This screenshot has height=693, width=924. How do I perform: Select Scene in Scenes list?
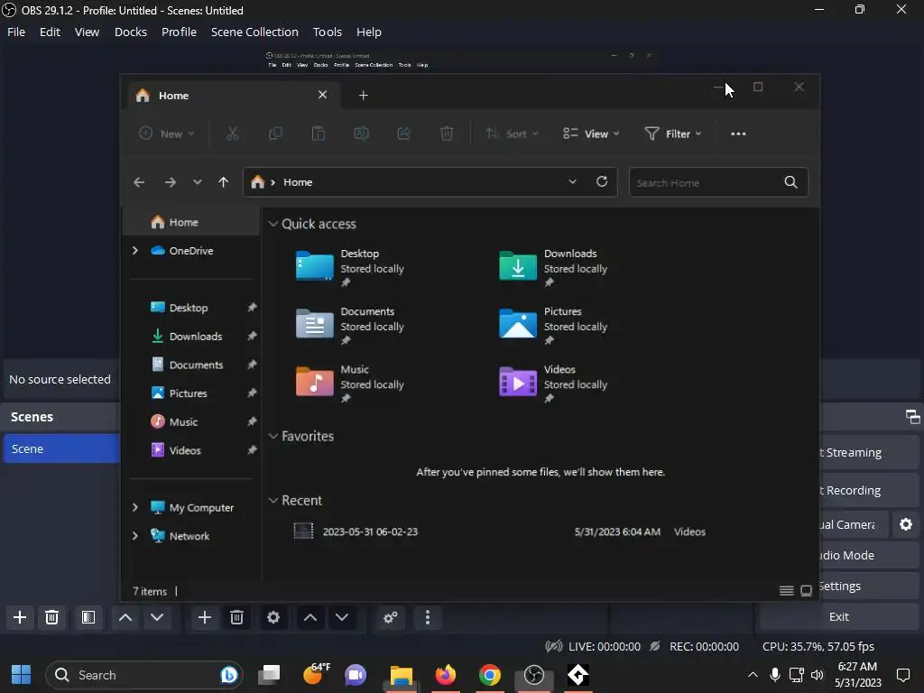click(62, 448)
